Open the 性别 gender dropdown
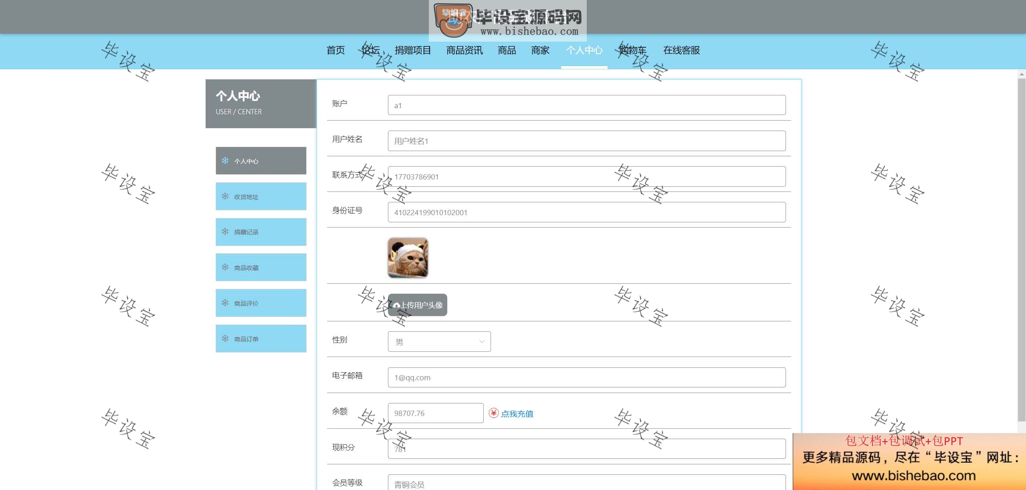 point(439,341)
